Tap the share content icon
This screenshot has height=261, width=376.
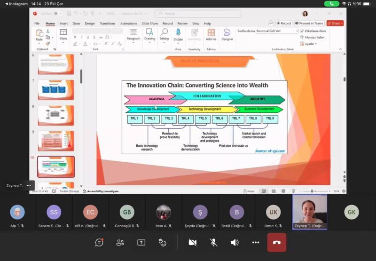141,242
